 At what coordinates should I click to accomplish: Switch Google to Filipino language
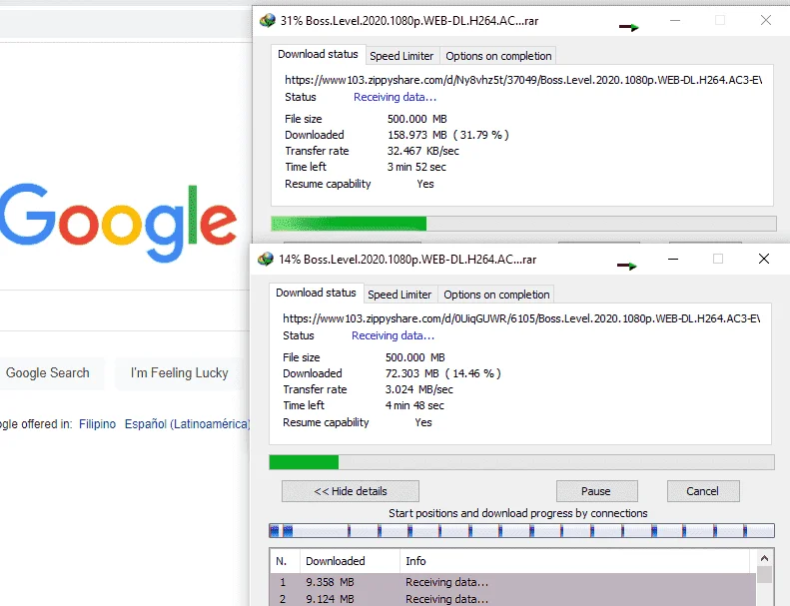97,424
